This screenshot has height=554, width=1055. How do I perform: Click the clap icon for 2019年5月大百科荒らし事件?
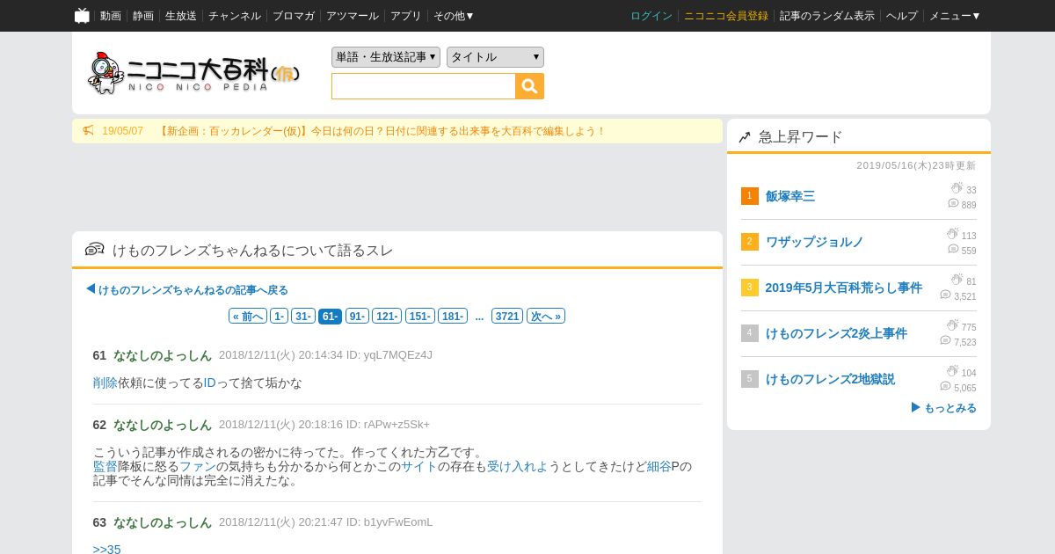(957, 281)
